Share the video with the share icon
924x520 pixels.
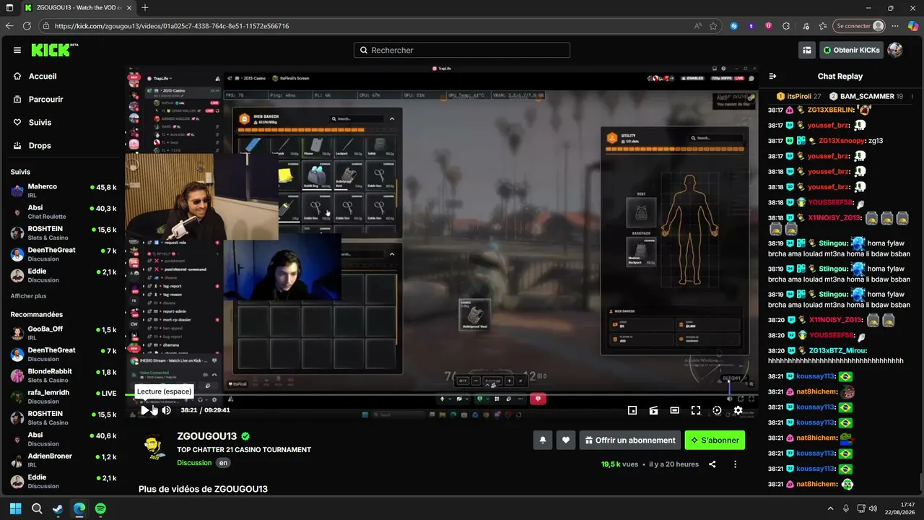(712, 464)
